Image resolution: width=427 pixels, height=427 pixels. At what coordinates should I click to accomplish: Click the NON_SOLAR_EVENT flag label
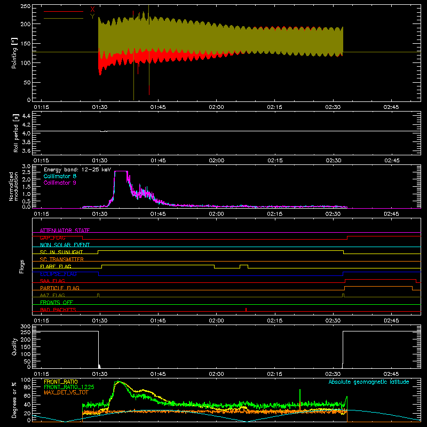point(65,245)
